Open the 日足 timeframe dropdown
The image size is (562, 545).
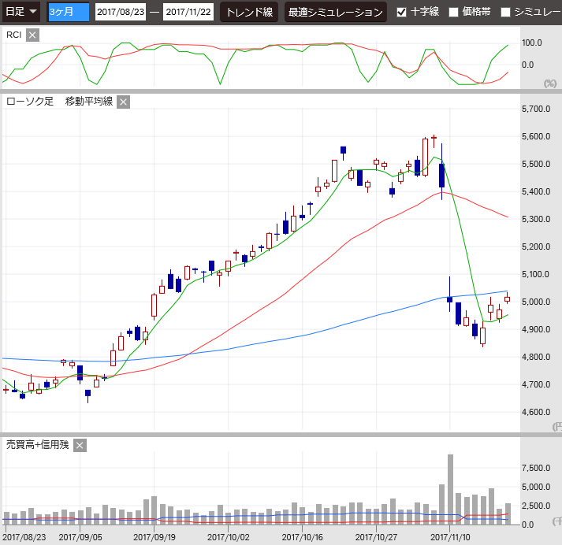tap(21, 12)
